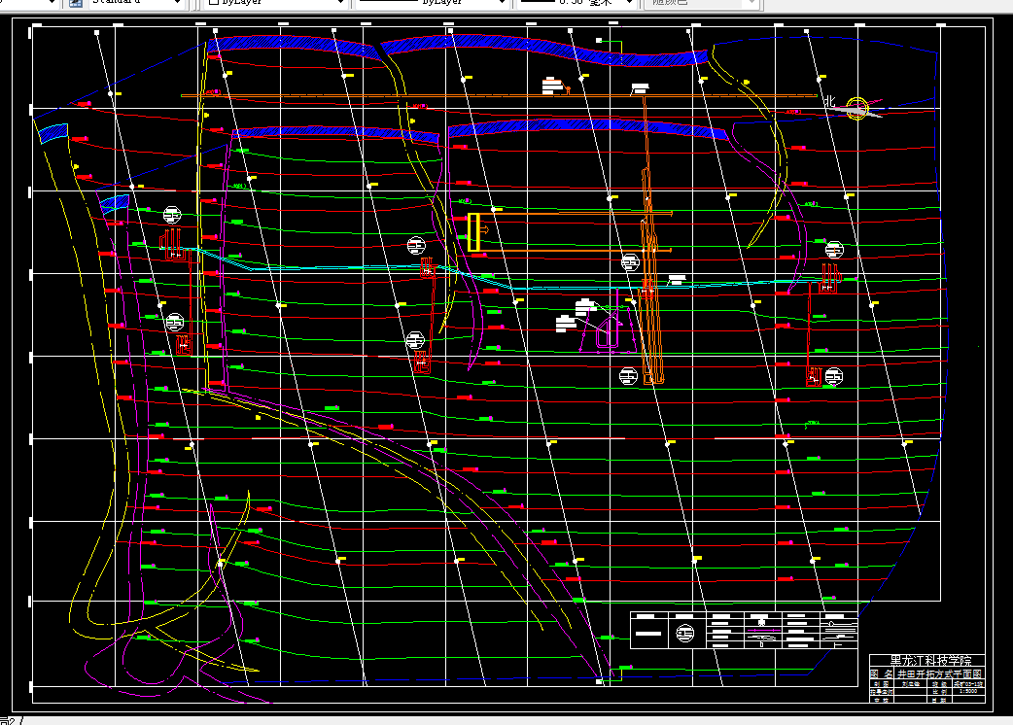Select the north arrow compass symbol
This screenshot has height=725, width=1013.
tap(858, 108)
